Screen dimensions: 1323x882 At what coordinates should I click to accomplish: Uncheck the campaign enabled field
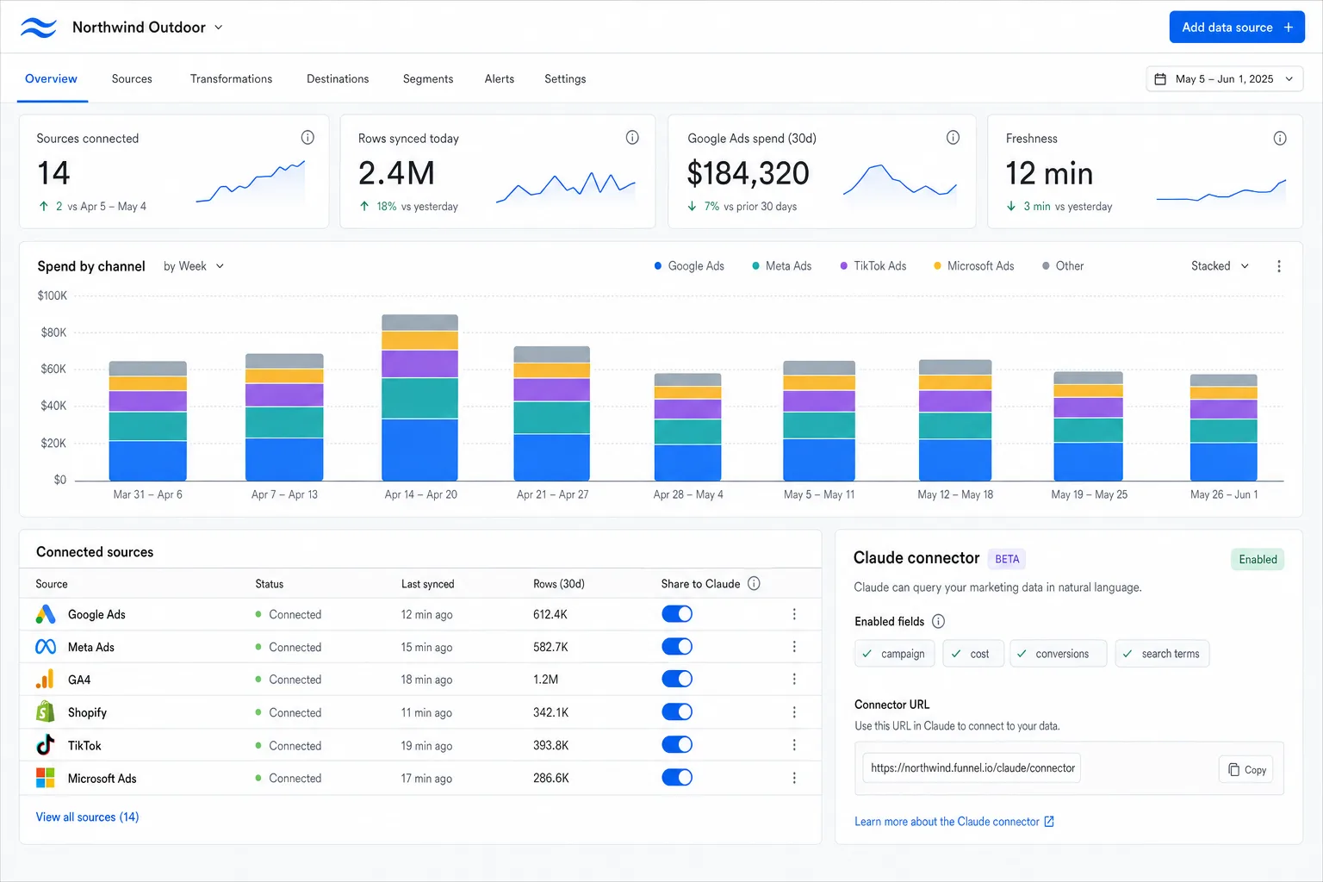(x=894, y=654)
